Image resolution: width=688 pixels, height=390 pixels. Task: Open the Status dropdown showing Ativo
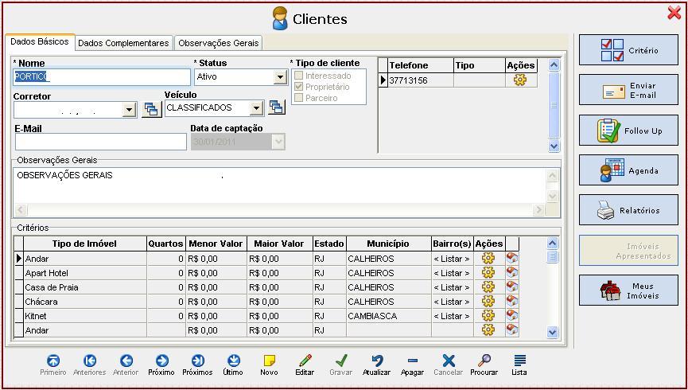[x=280, y=77]
